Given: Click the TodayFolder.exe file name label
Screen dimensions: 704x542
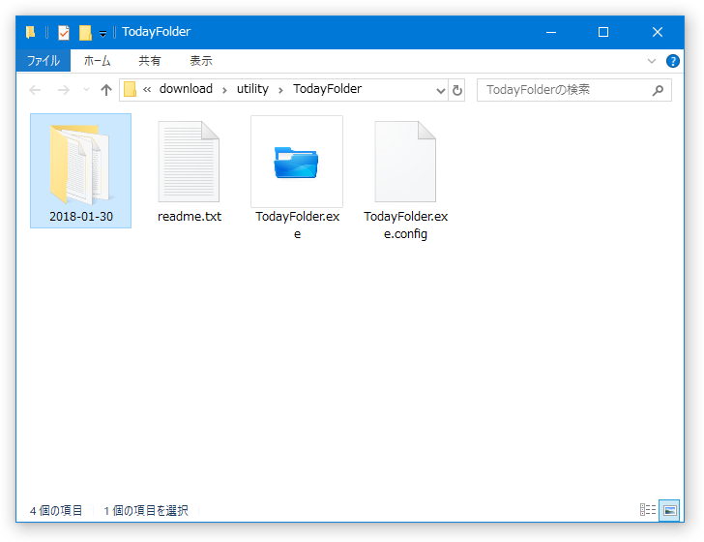Looking at the screenshot, I should click(297, 226).
